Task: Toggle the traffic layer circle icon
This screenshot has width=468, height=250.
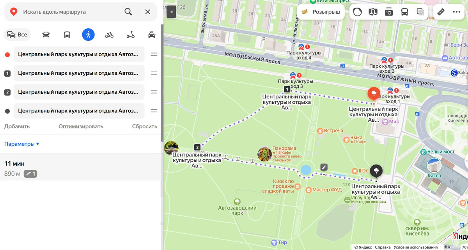Action: [357, 12]
